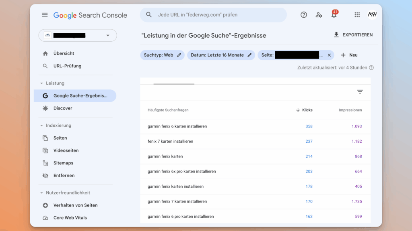Click the Datum: Letzte 16 Monate filter chip
The height and width of the screenshot is (231, 412).
pyautogui.click(x=221, y=55)
